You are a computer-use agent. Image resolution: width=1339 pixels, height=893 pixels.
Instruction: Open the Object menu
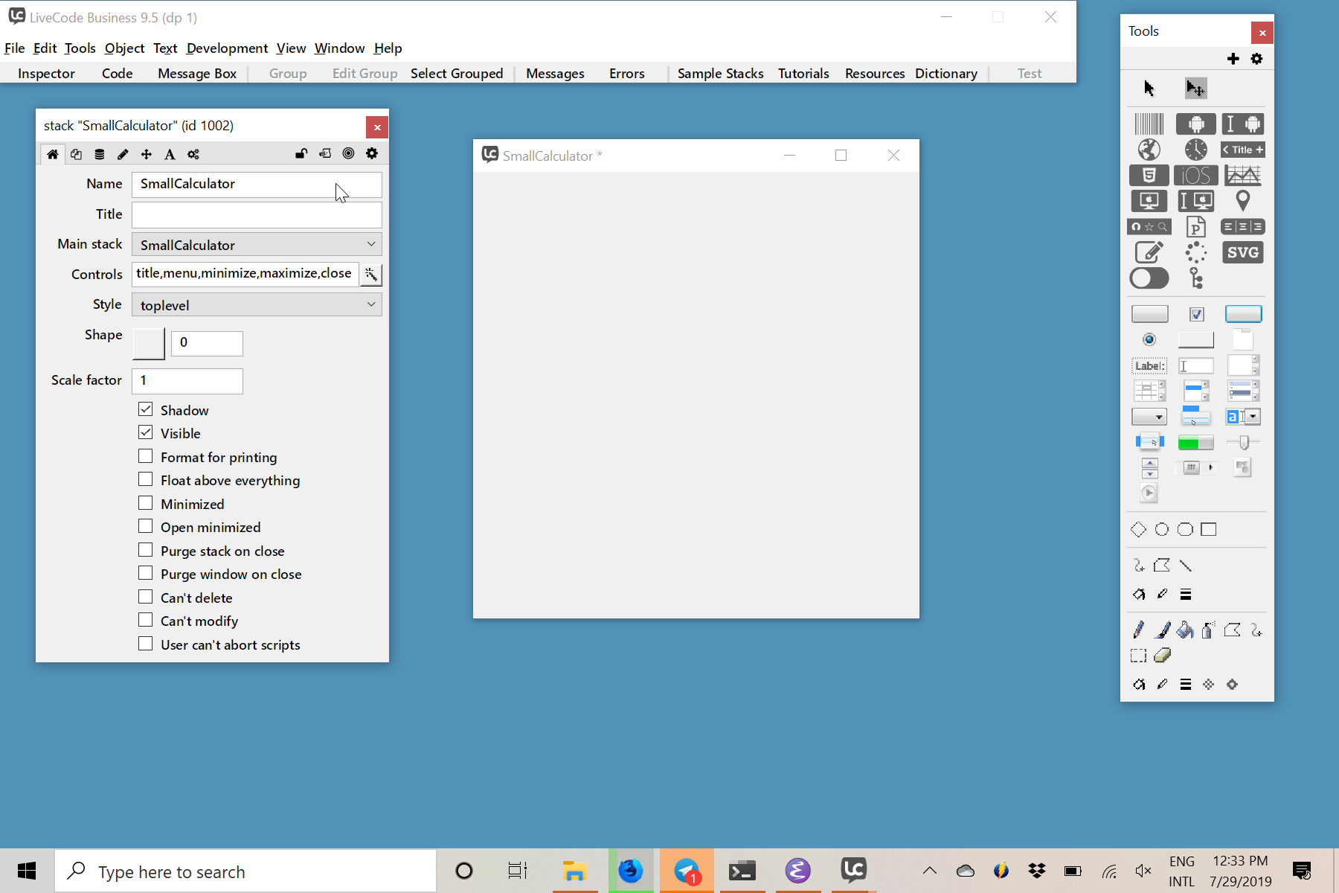[124, 48]
